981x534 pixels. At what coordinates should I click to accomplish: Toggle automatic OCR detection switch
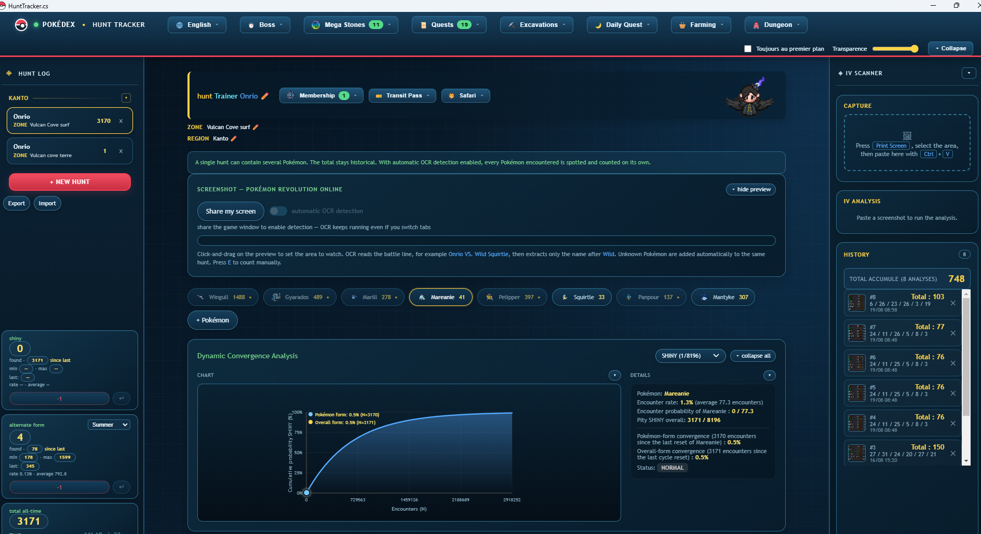pos(278,211)
